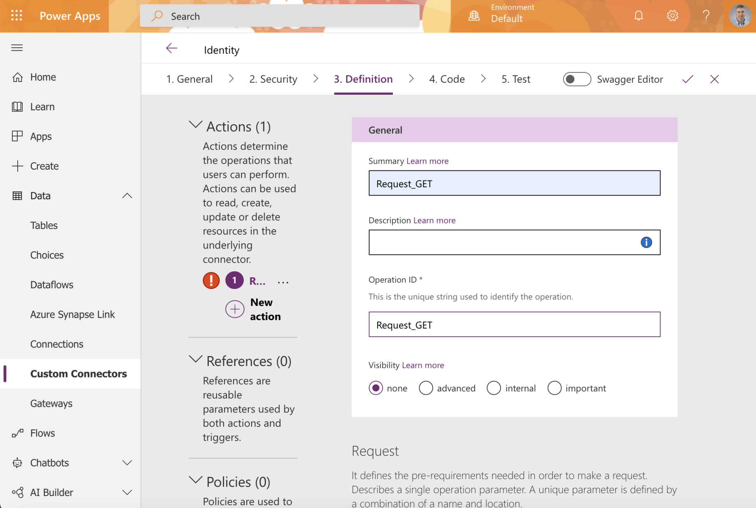Screen dimensions: 756x508
Task: Click the checkmark to update connector
Action: click(x=687, y=79)
